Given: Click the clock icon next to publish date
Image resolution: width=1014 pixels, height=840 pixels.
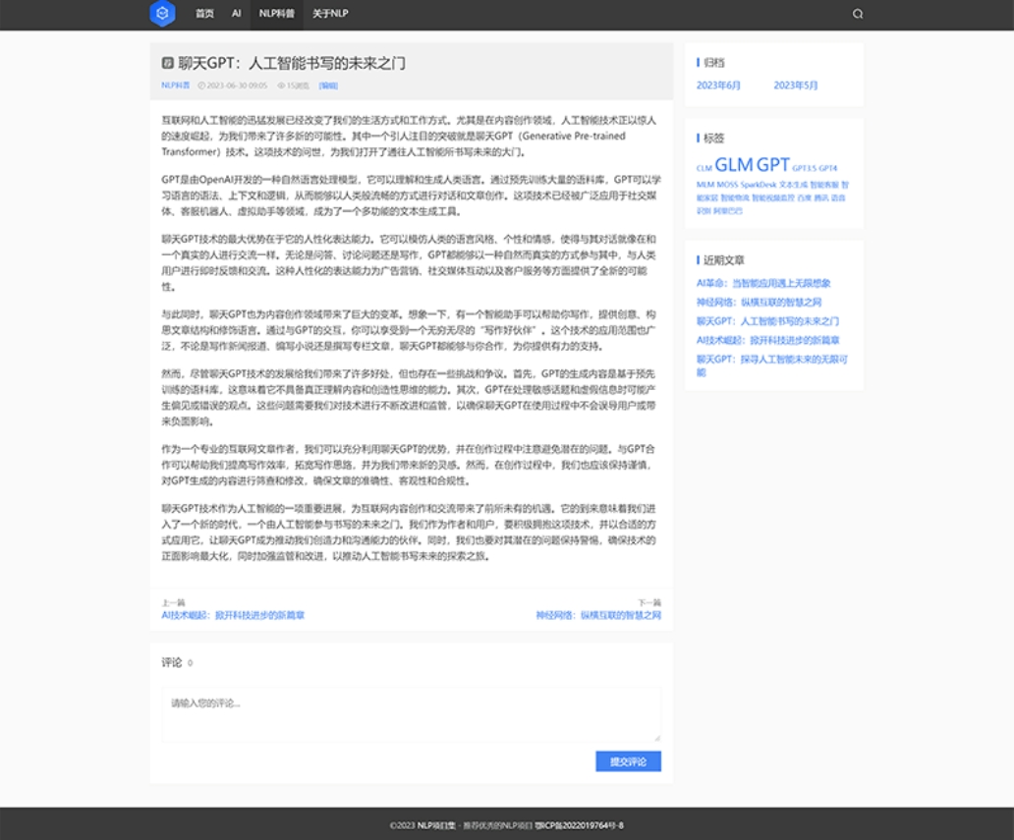Looking at the screenshot, I should pos(201,85).
